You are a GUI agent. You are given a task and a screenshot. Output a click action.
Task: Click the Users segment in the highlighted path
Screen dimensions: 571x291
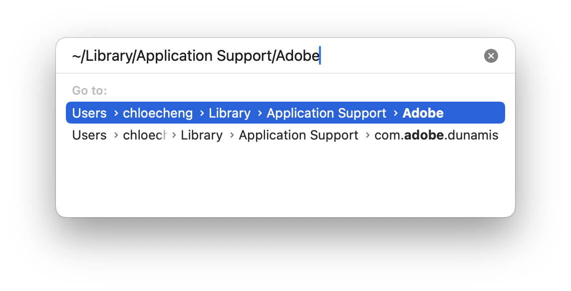point(89,113)
